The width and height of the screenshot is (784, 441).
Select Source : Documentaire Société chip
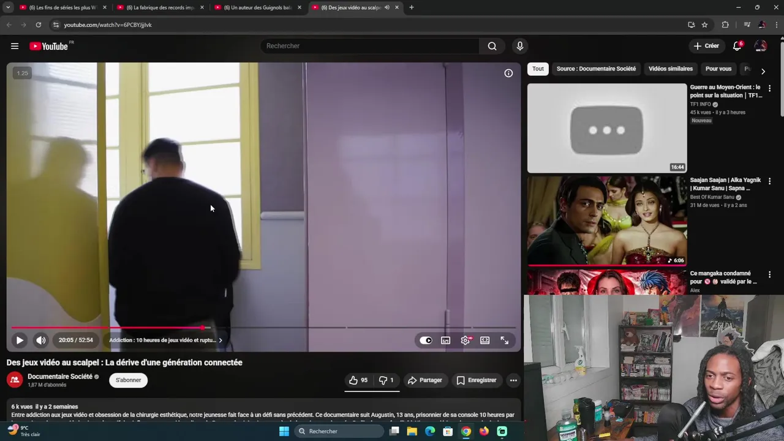point(596,69)
